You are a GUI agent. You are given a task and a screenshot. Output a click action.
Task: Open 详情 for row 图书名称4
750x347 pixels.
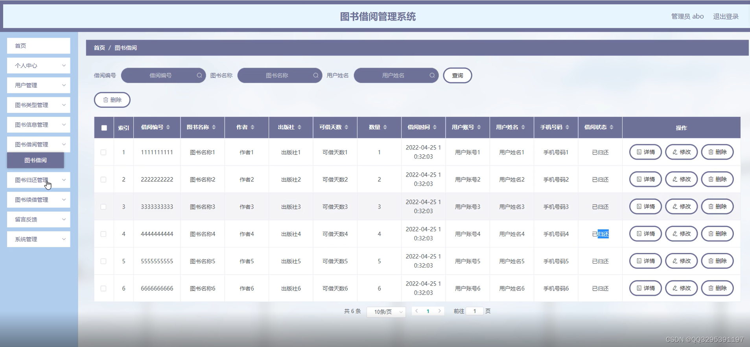click(645, 234)
